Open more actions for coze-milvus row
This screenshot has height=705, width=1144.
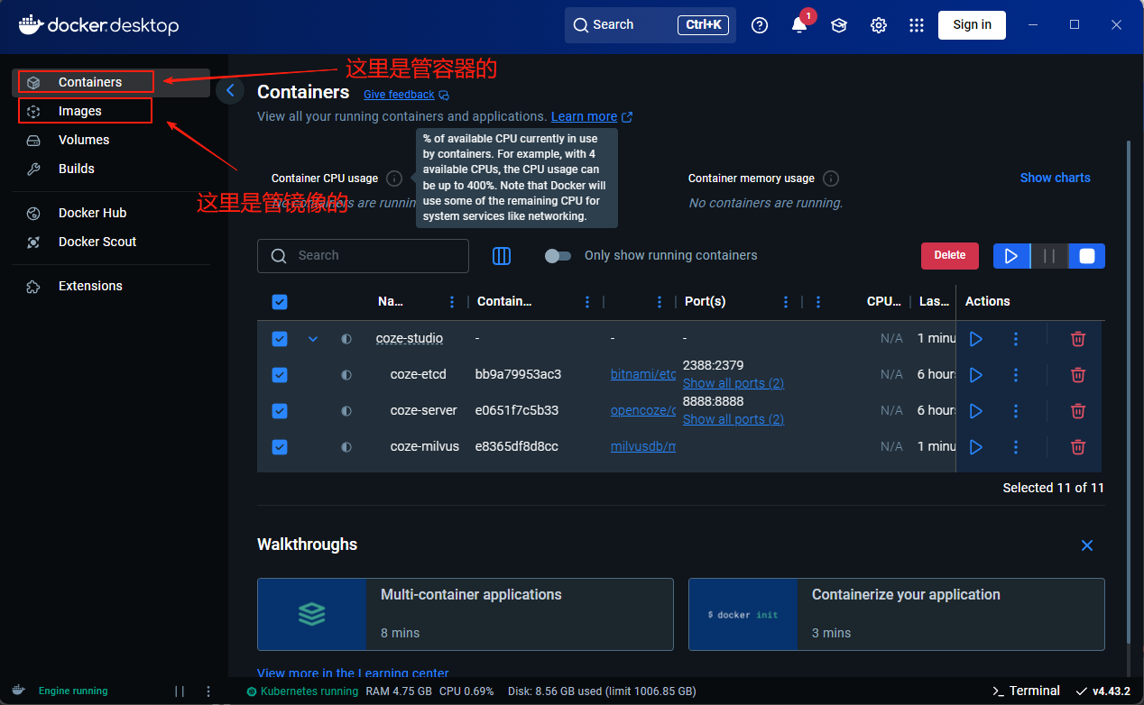pos(1016,447)
